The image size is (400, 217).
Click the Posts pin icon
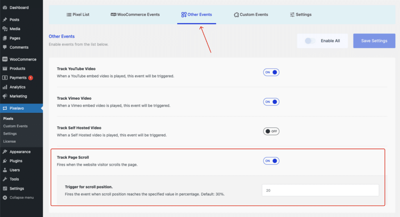tap(5, 20)
